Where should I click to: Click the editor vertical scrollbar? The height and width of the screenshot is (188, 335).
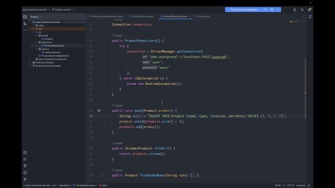(305, 88)
